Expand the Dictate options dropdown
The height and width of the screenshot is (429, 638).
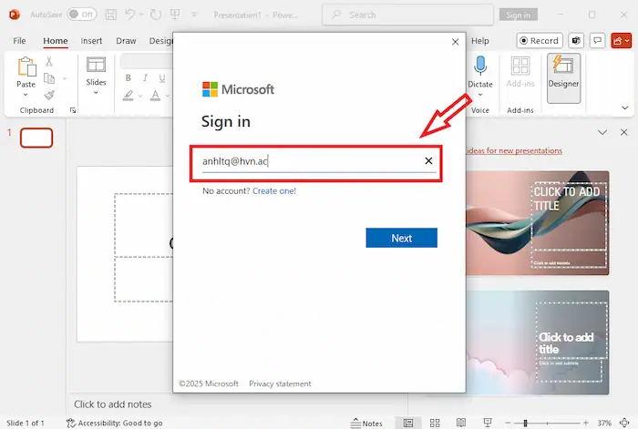click(480, 95)
